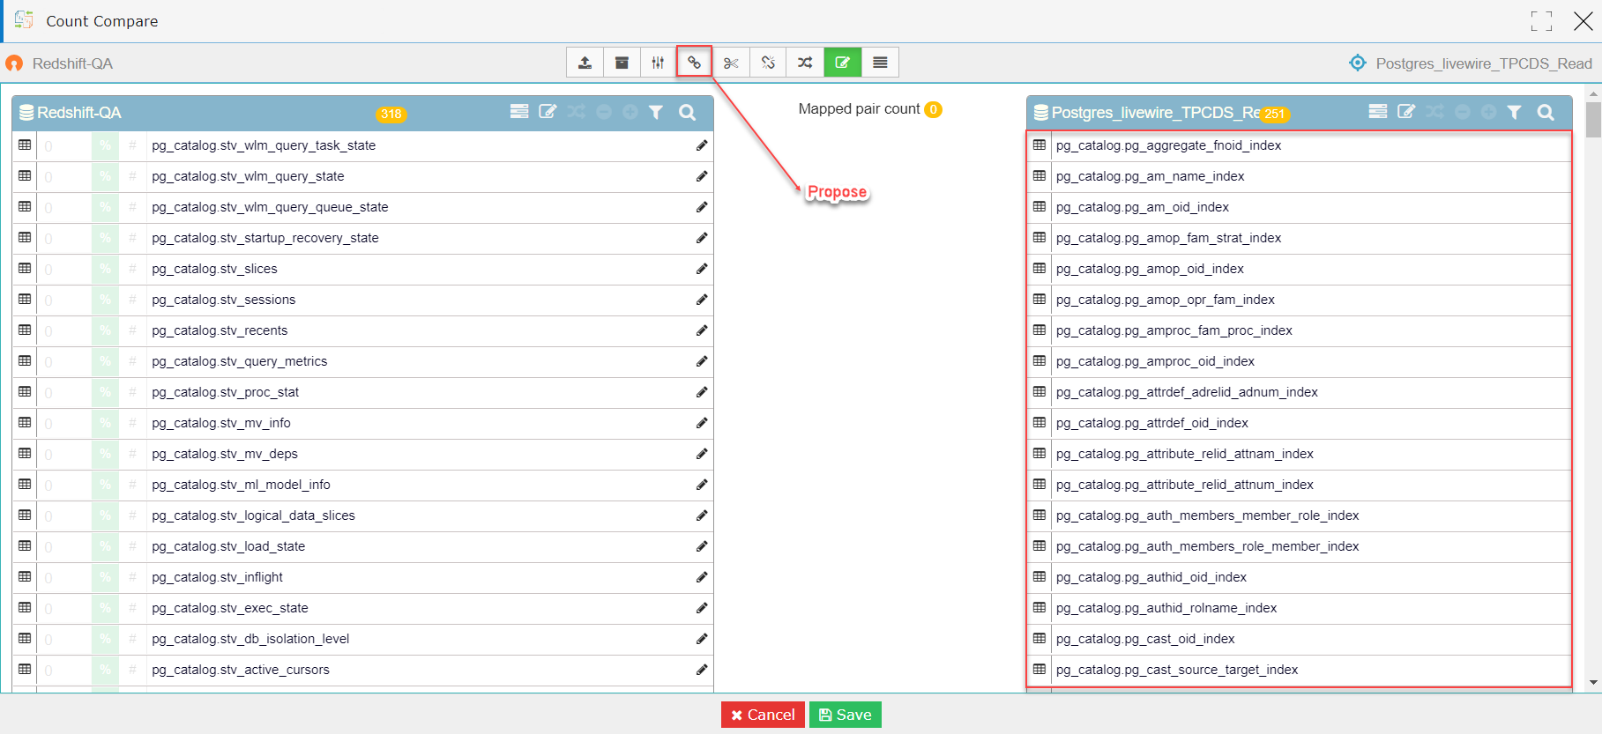Open the filter in the Postgres panel
Screen dimensions: 1602x734
pyautogui.click(x=1514, y=112)
